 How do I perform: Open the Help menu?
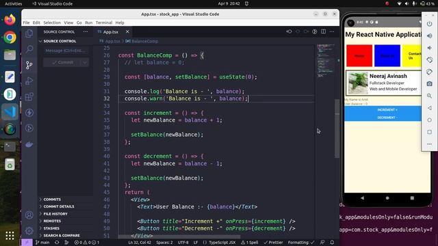(120, 23)
